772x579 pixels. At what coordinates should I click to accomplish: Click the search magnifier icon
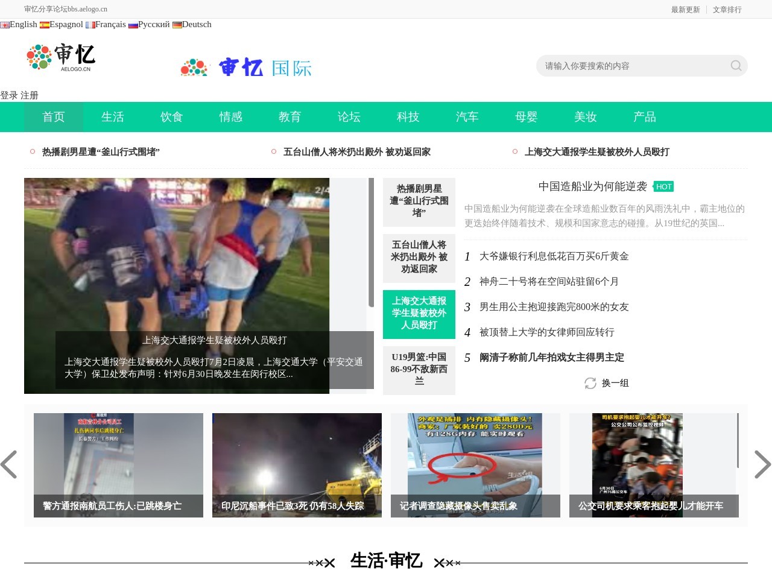coord(735,66)
